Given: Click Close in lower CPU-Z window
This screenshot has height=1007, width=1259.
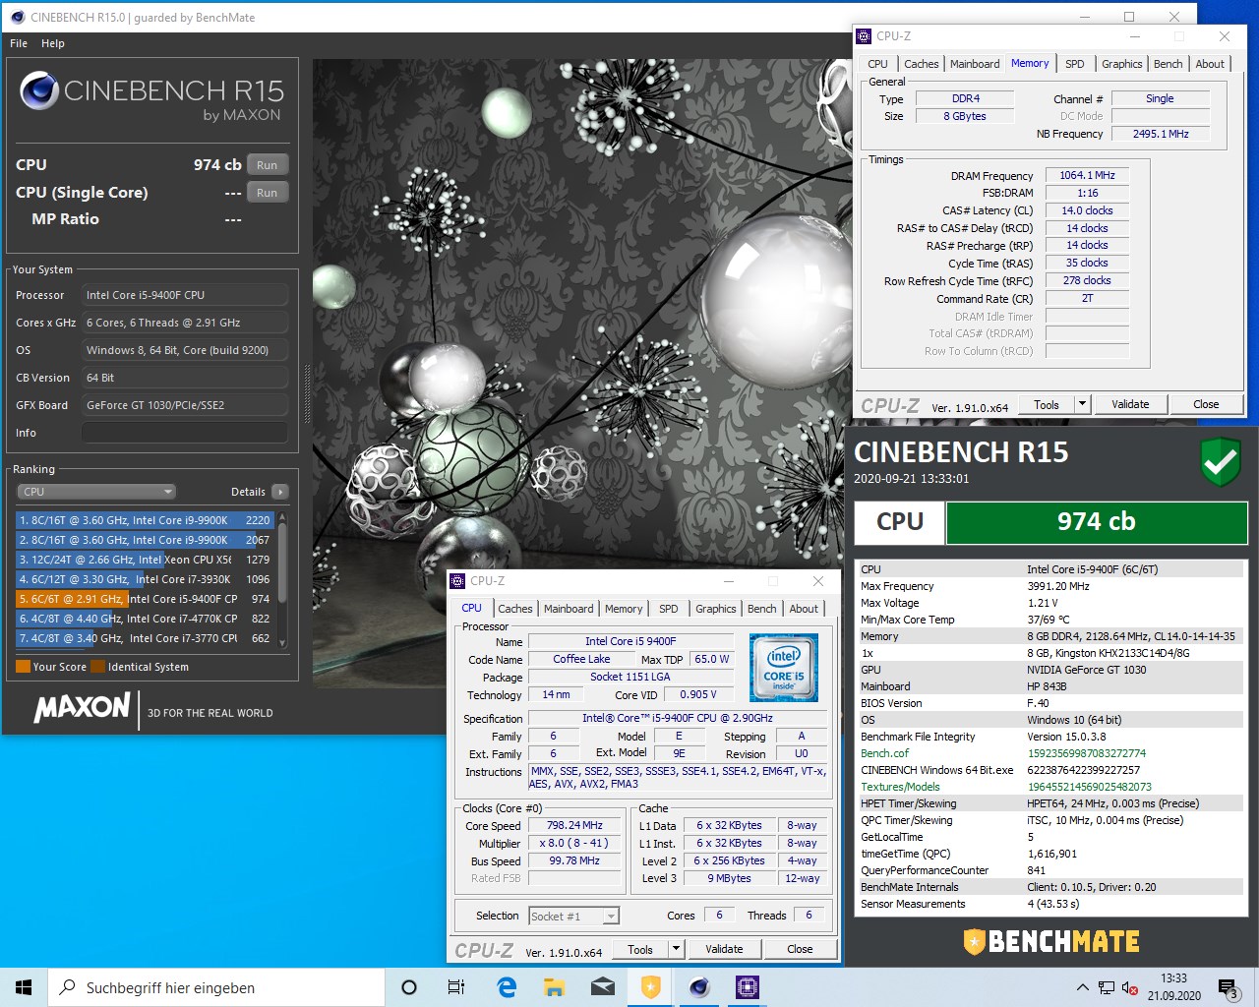Looking at the screenshot, I should [x=800, y=949].
